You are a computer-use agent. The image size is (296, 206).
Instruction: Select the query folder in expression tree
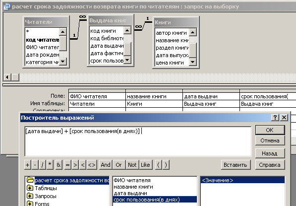tap(68, 180)
